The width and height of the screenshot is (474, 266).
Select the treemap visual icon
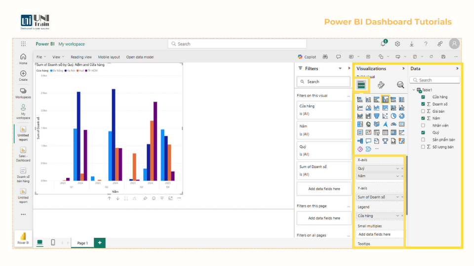pyautogui.click(x=360, y=124)
